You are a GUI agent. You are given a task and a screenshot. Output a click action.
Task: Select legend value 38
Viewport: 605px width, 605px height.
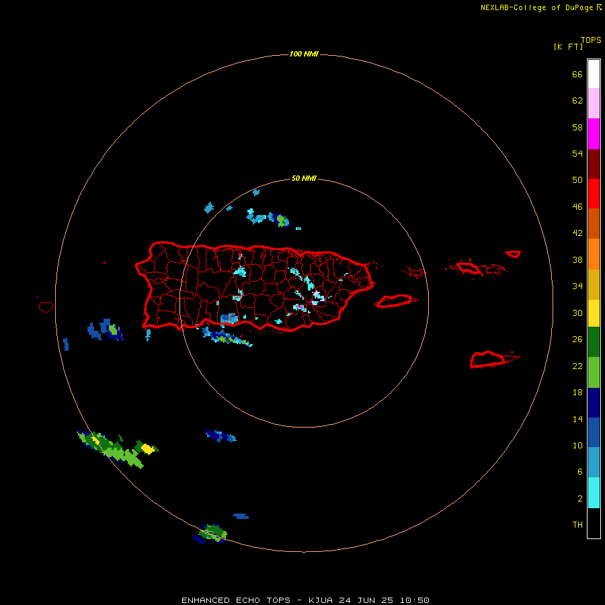tap(577, 259)
